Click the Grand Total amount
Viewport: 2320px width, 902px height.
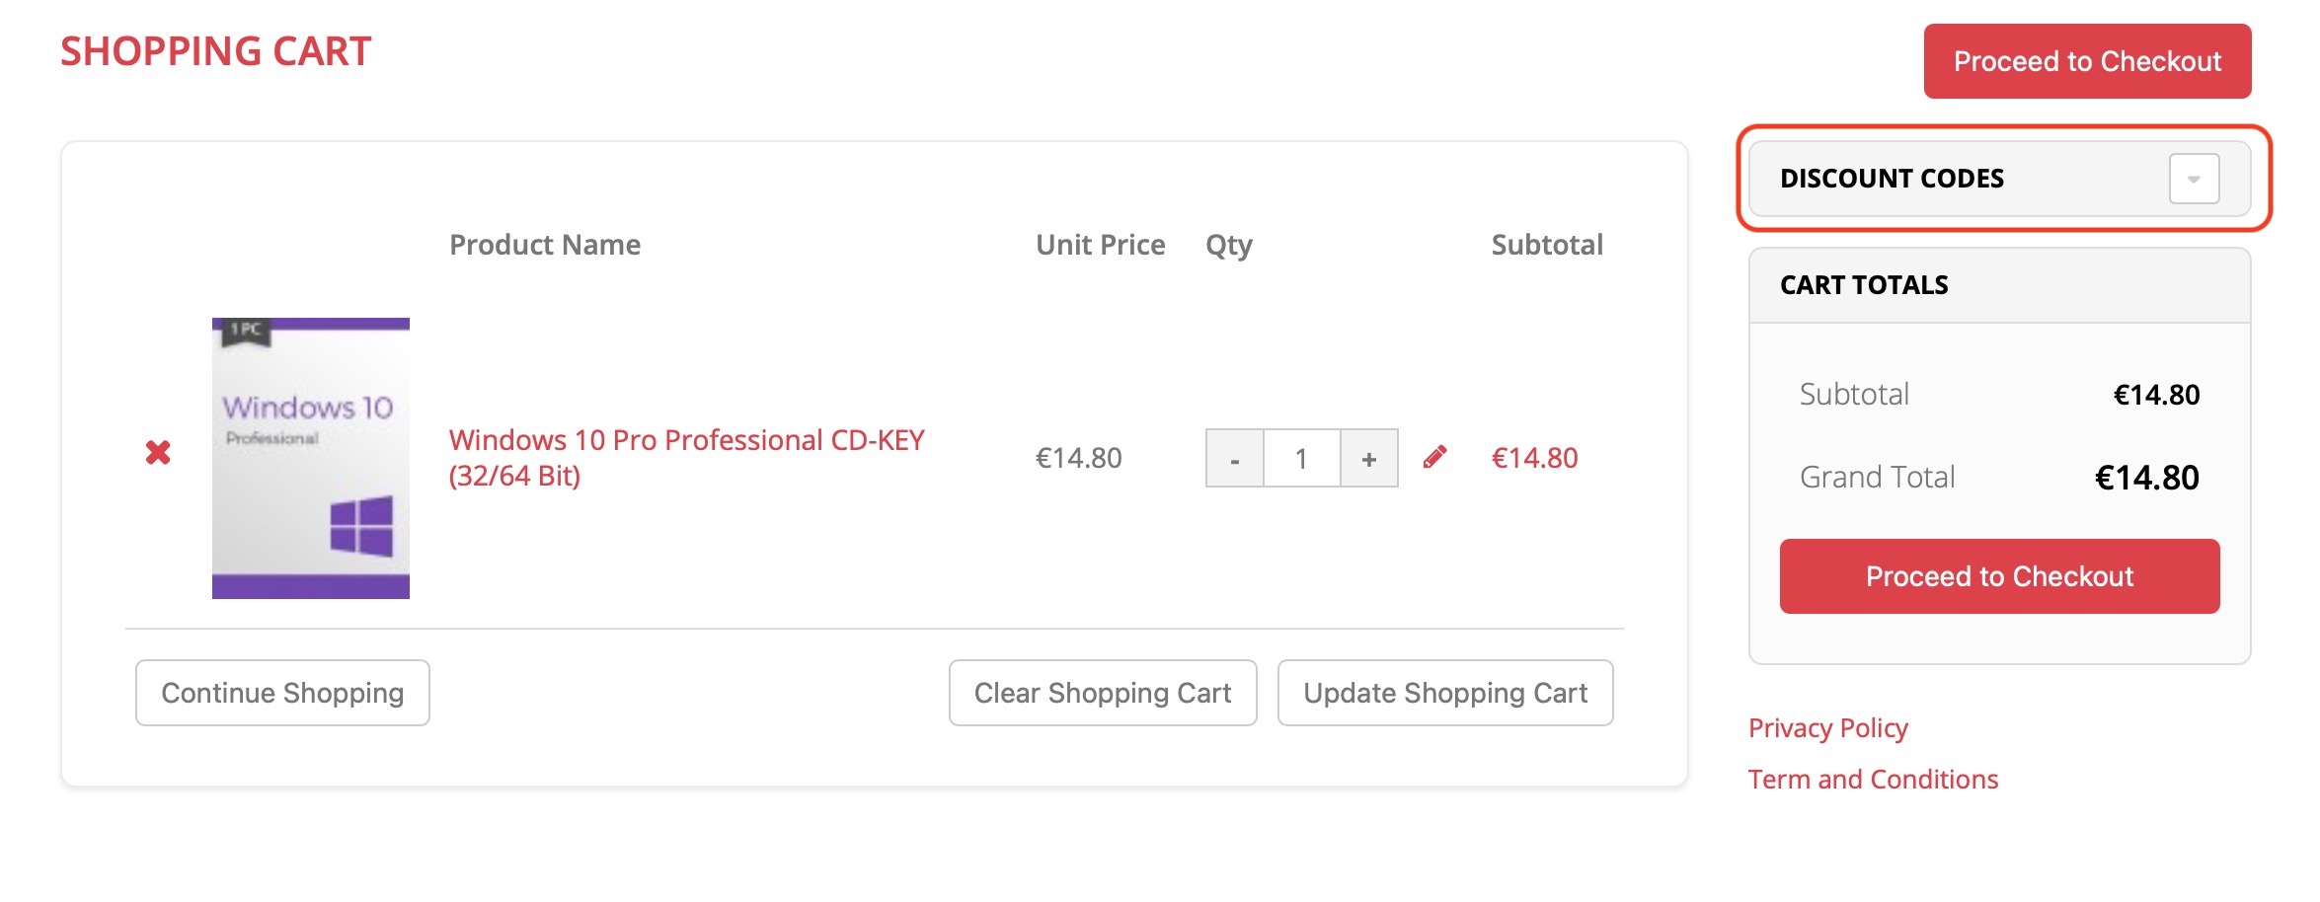coord(2146,478)
